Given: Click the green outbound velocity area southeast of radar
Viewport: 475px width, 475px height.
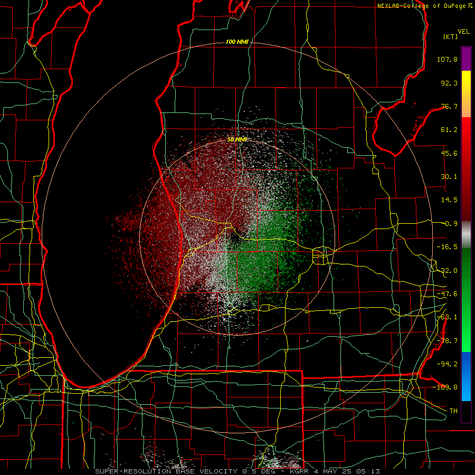Looking at the screenshot, I should 258,267.
